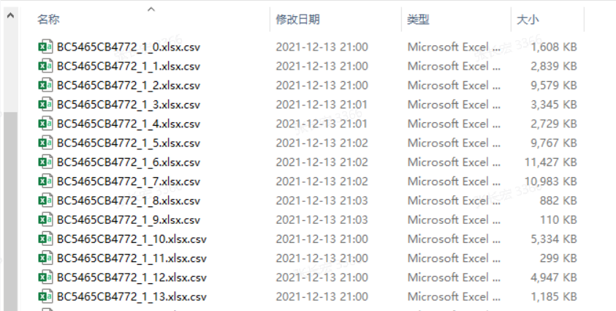Image resolution: width=616 pixels, height=311 pixels.
Task: Sort by the 修改日期 column header
Action: click(x=298, y=19)
